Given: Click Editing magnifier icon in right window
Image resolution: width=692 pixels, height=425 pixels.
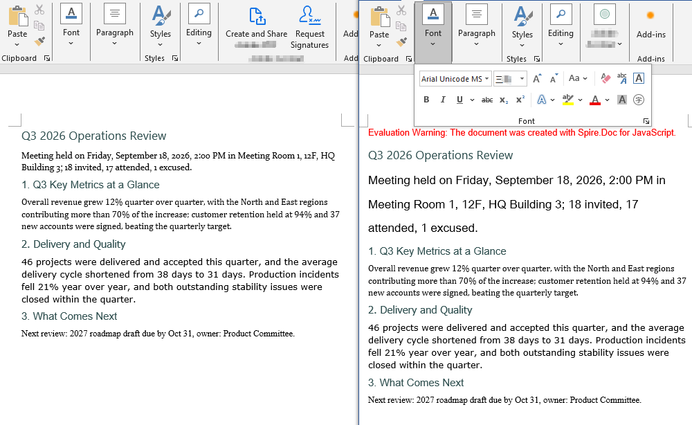Looking at the screenshot, I should (561, 14).
